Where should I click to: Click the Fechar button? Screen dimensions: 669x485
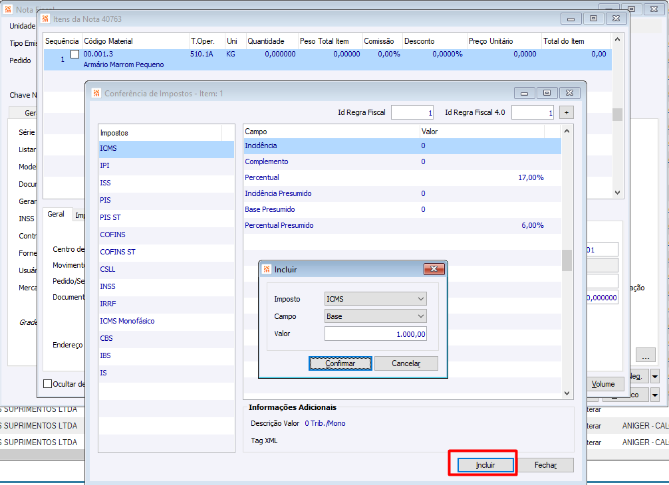click(545, 465)
